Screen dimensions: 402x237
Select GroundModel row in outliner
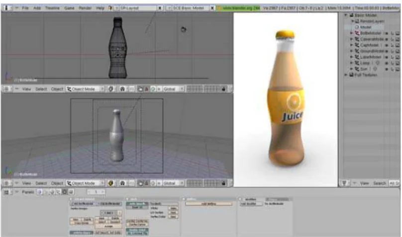[370, 51]
